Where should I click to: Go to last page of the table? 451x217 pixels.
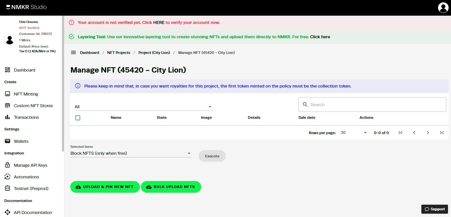[441, 132]
